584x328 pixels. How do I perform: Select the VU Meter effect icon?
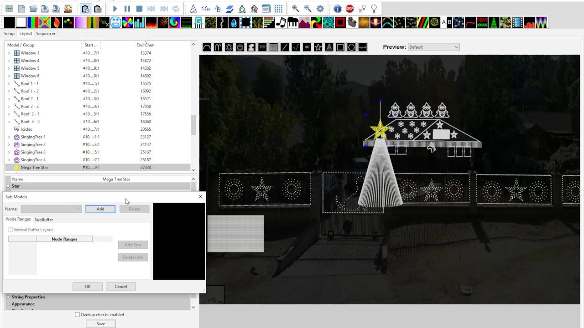[x=530, y=22]
